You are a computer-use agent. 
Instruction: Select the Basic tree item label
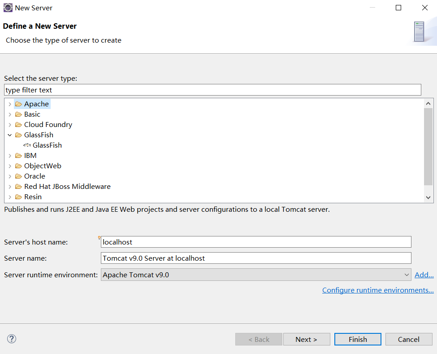(x=32, y=114)
